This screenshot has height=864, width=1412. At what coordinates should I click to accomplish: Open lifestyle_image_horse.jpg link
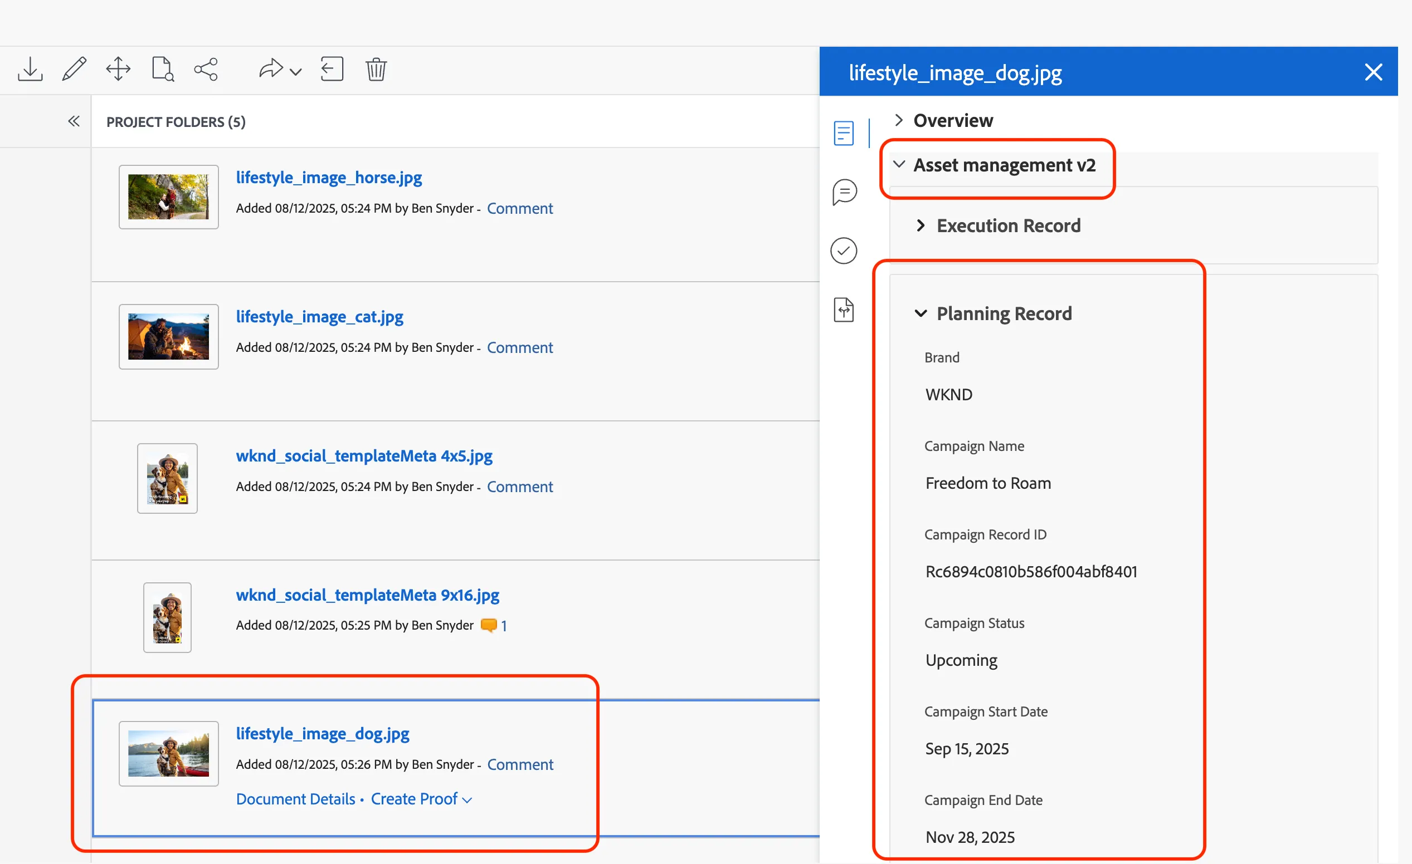pos(329,178)
